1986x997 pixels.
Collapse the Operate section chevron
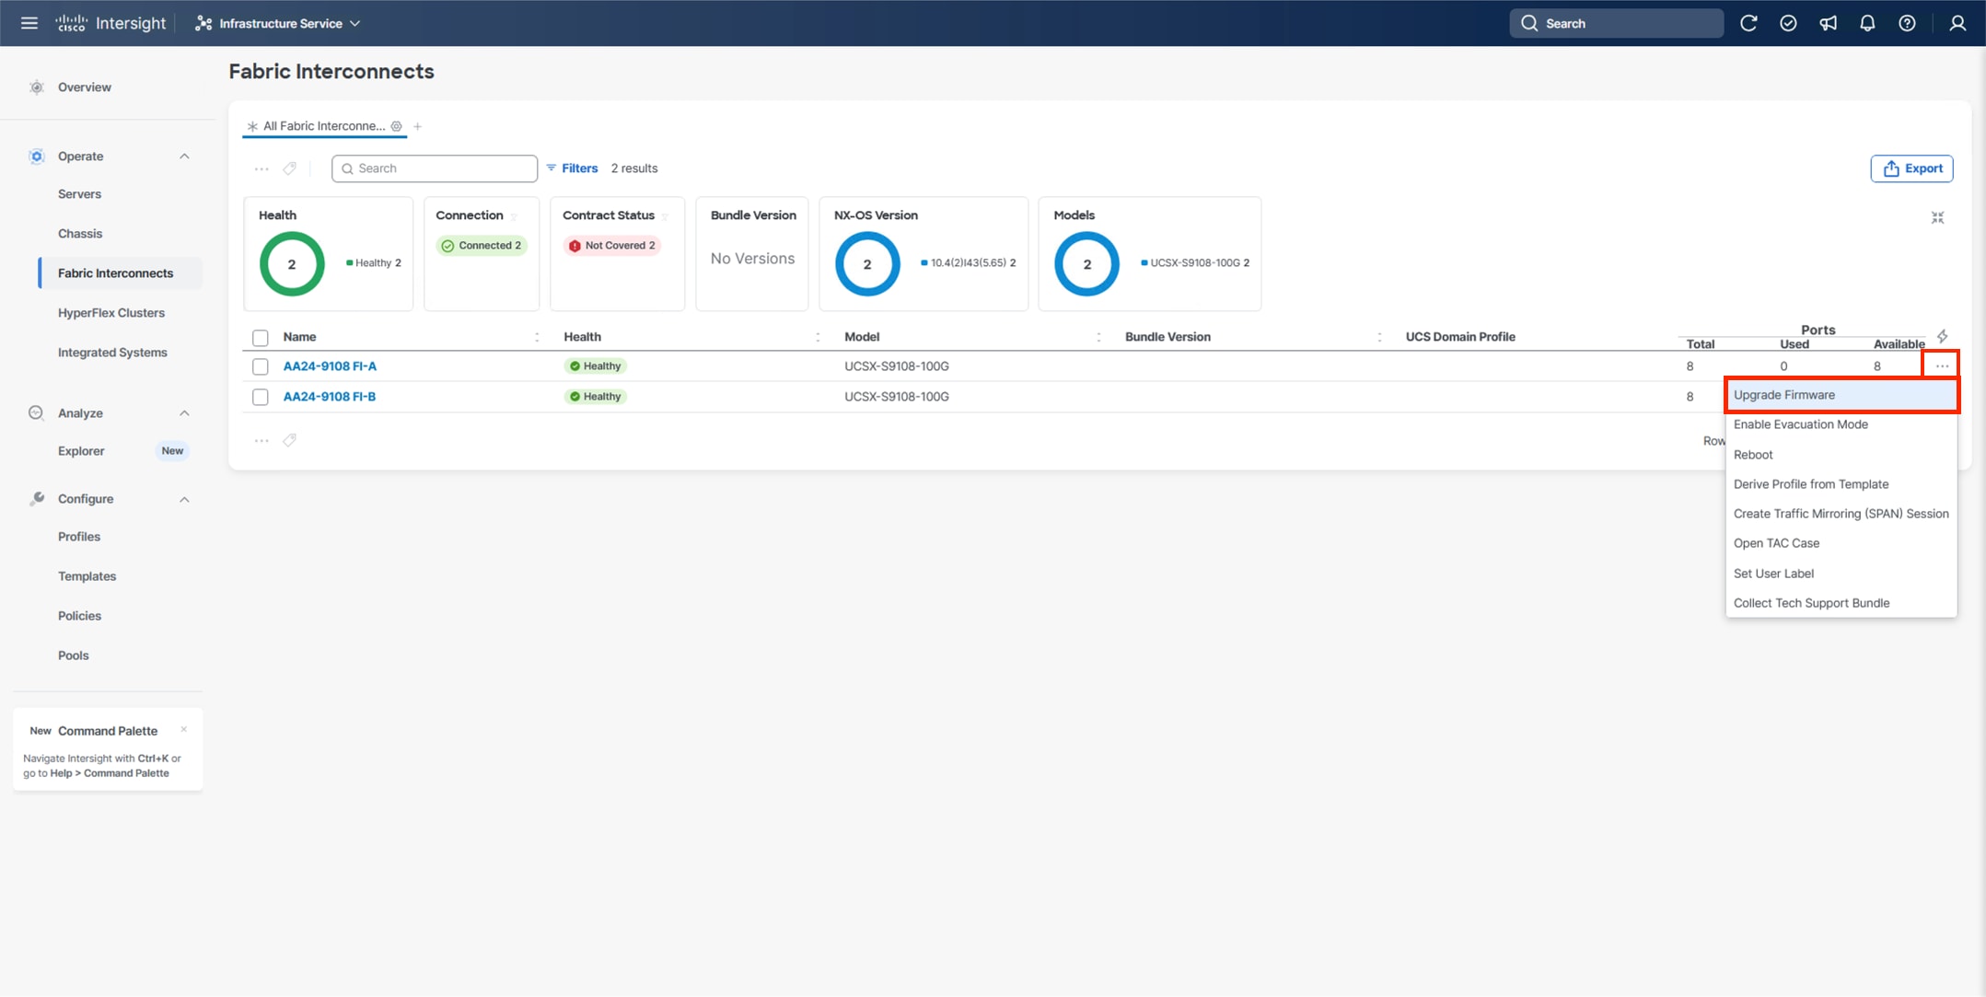pos(184,157)
